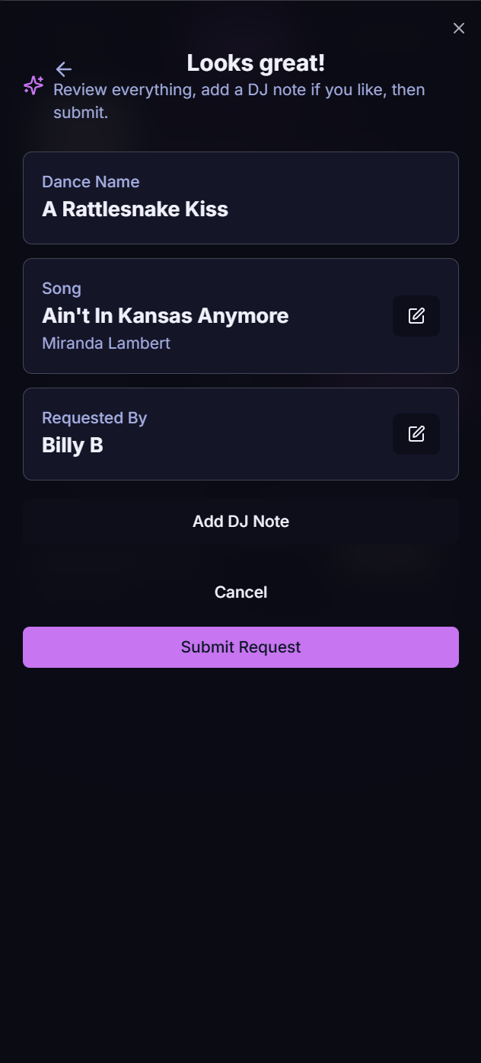Select the Looks great! heading area
Screen dimensions: 481x1063
pyautogui.click(x=256, y=62)
